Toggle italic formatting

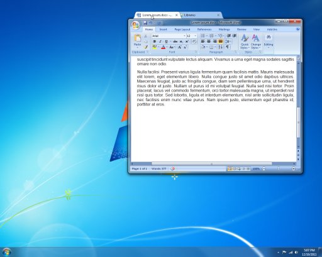click(x=160, y=41)
